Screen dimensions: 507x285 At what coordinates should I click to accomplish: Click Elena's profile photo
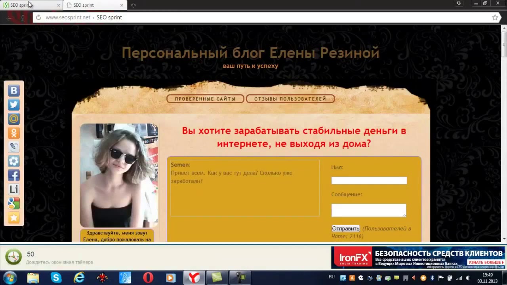pyautogui.click(x=119, y=175)
